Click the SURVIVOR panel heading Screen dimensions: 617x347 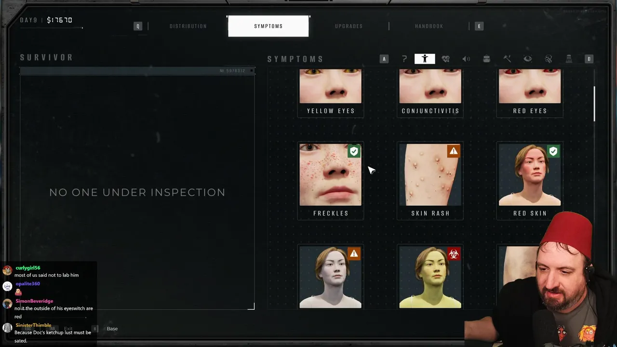point(46,57)
